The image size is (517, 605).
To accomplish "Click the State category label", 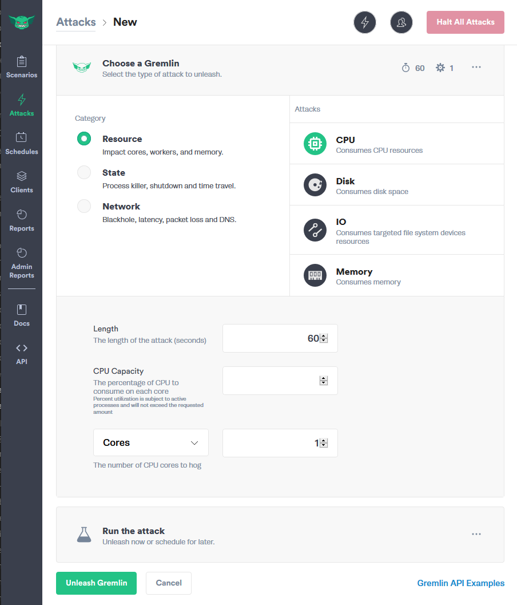I will [114, 172].
